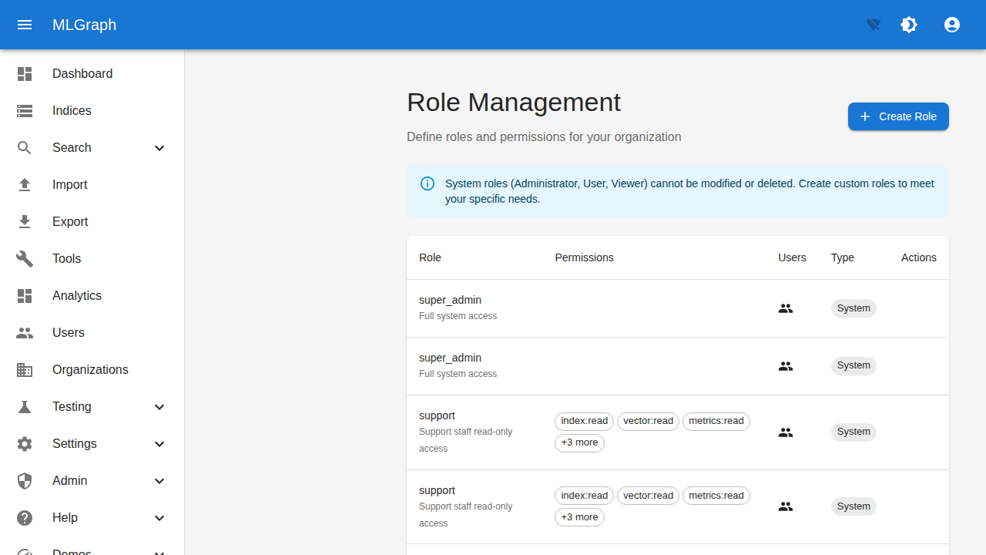The height and width of the screenshot is (555, 986).
Task: Click the System type chip on support role
Action: pos(853,432)
